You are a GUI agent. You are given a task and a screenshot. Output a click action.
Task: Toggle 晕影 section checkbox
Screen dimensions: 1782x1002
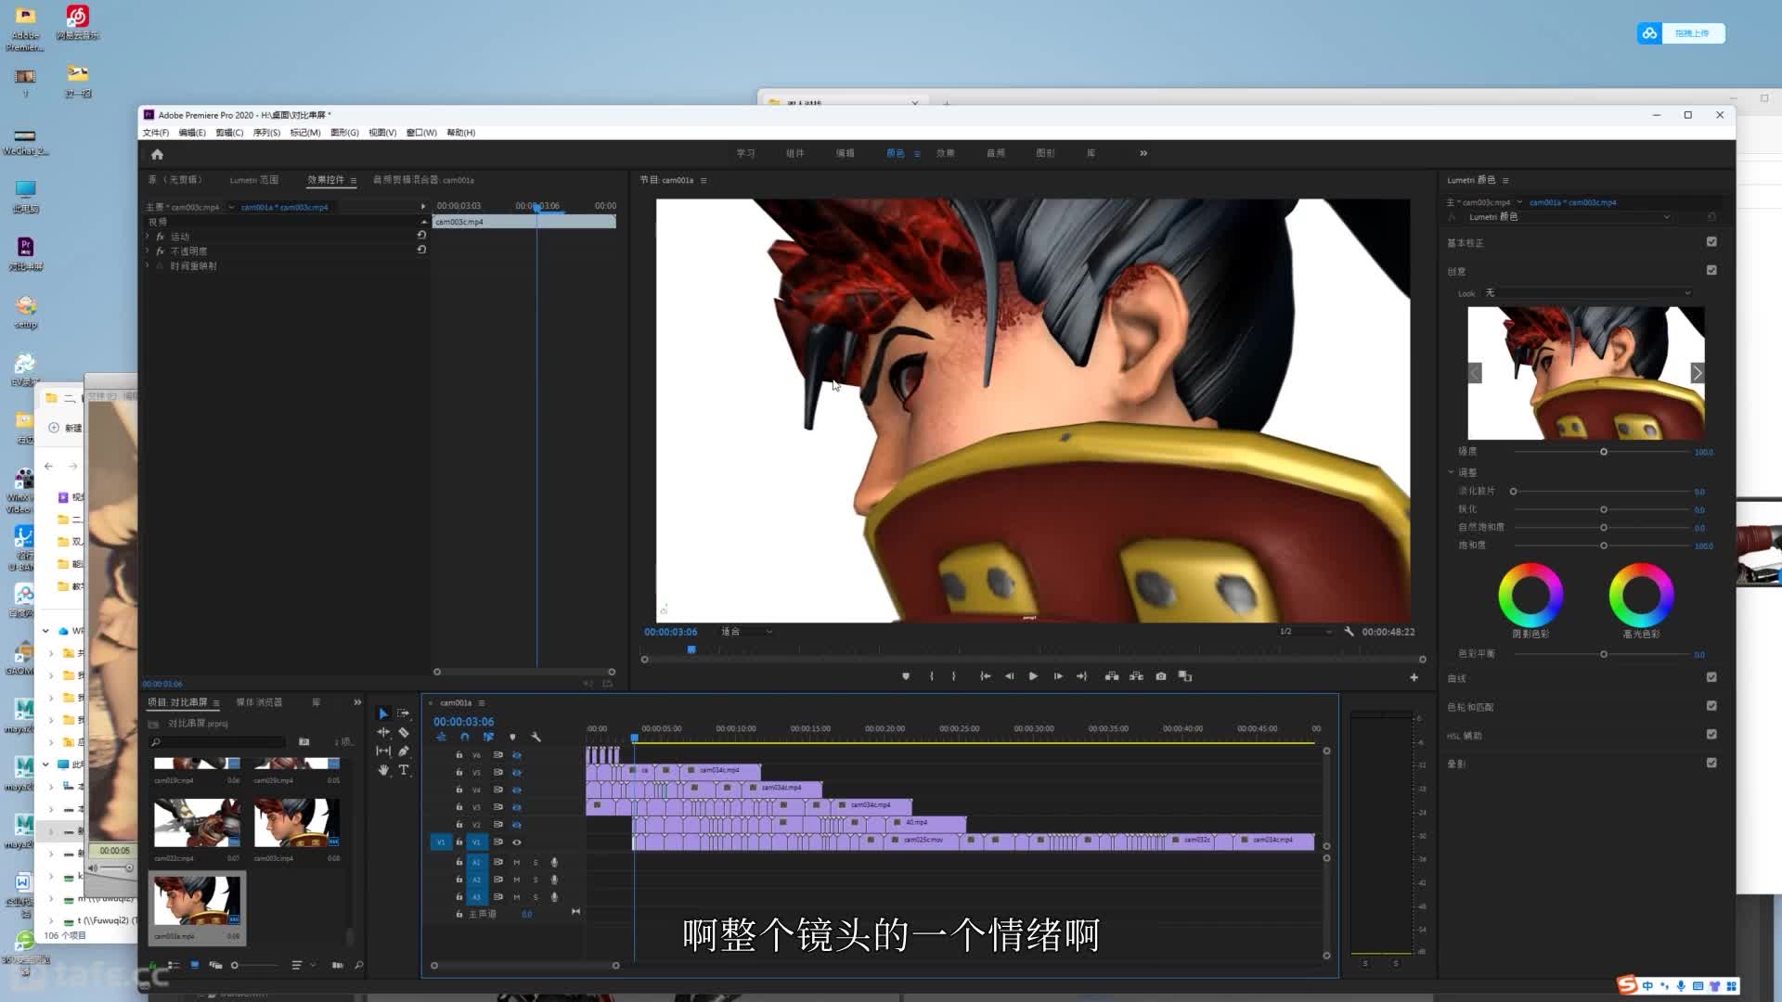1711,763
